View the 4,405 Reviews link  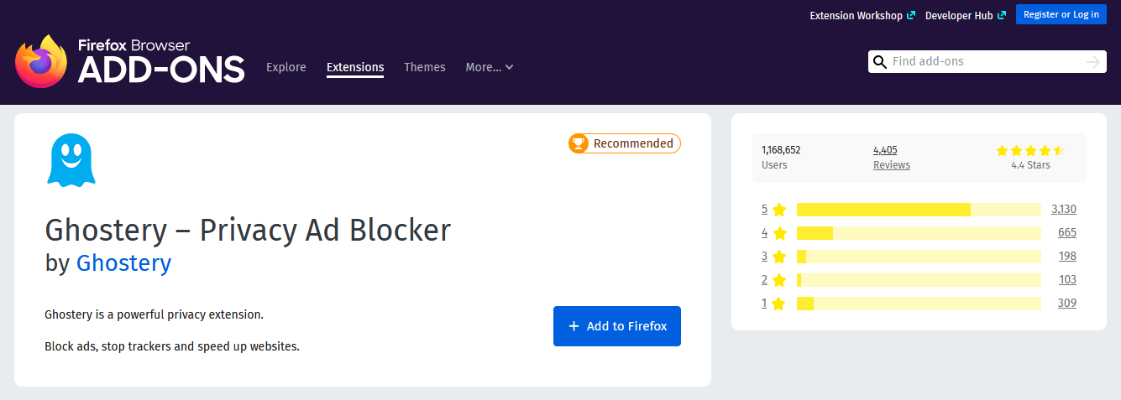click(x=891, y=158)
